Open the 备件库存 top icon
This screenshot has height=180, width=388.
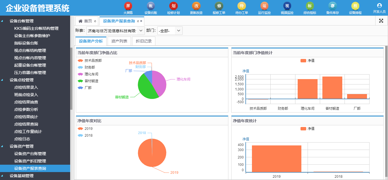[333, 8]
